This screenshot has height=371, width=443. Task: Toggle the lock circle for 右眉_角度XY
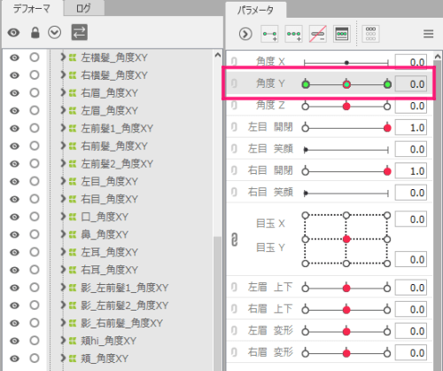[35, 93]
